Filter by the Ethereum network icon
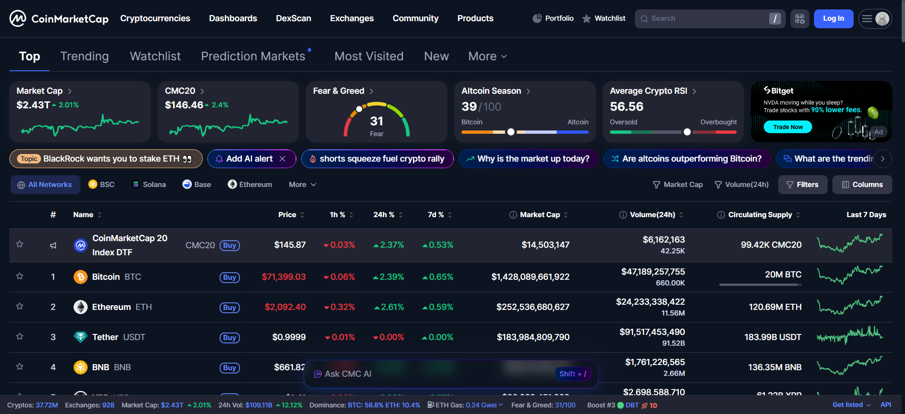Viewport: 905px width, 414px height. coord(232,184)
